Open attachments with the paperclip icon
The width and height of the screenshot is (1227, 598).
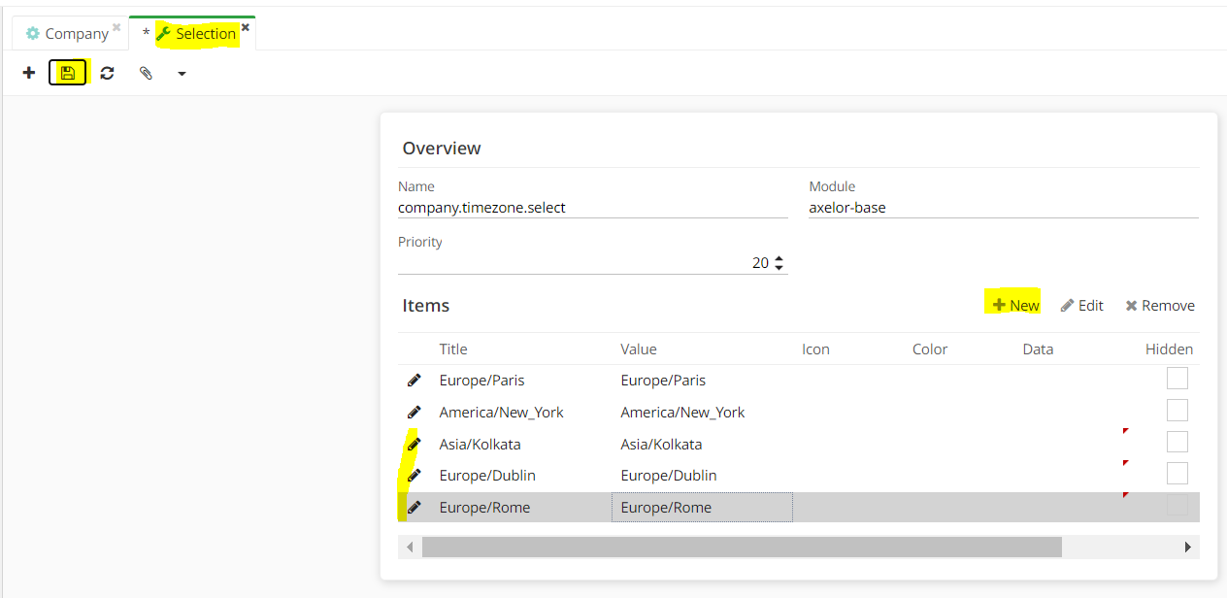point(146,72)
